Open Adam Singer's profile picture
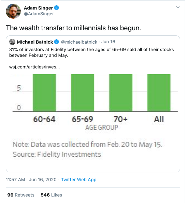This screenshot has height=203, width=186. (13, 11)
